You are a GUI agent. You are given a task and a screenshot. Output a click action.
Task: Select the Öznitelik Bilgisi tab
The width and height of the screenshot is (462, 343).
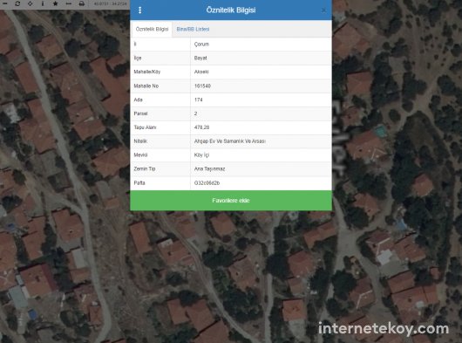click(x=152, y=29)
